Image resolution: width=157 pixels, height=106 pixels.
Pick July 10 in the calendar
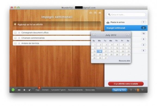pos(105,48)
